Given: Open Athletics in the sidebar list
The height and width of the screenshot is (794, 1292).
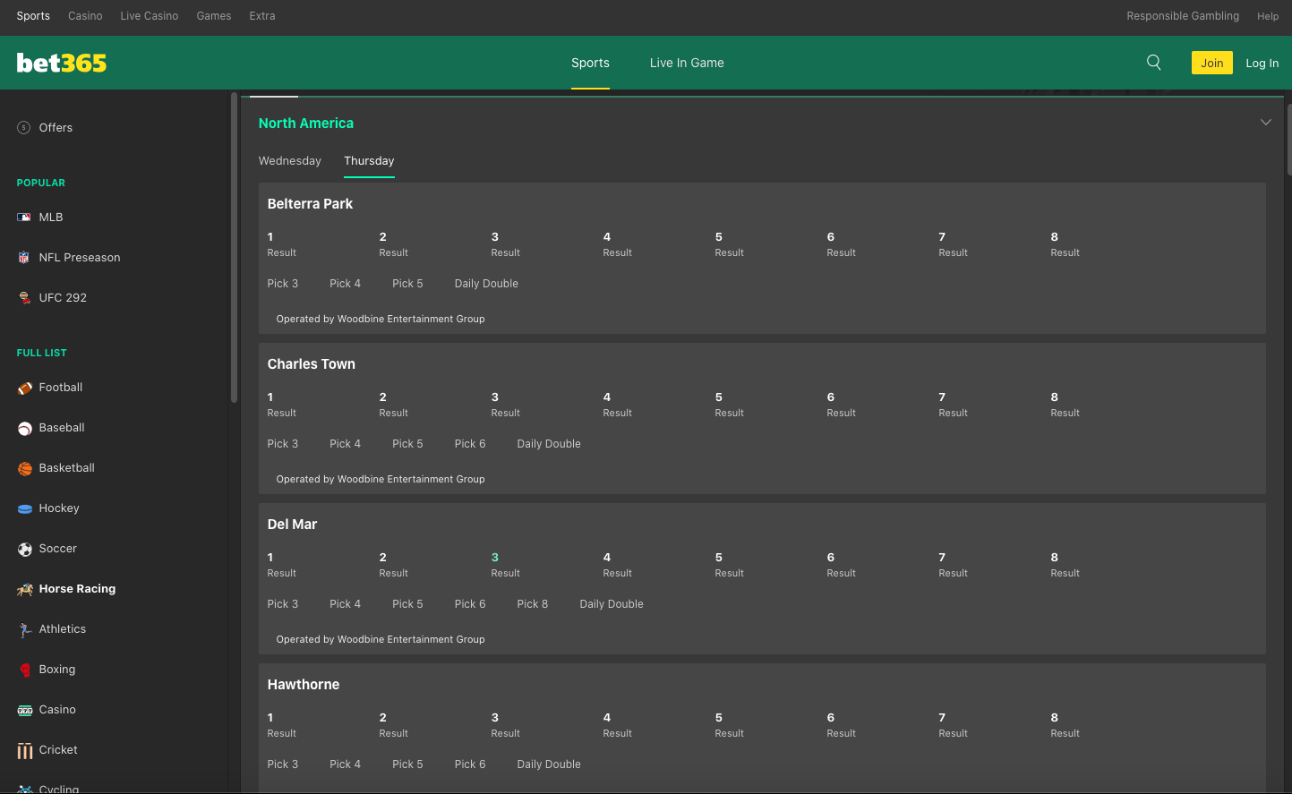Looking at the screenshot, I should (x=63, y=629).
